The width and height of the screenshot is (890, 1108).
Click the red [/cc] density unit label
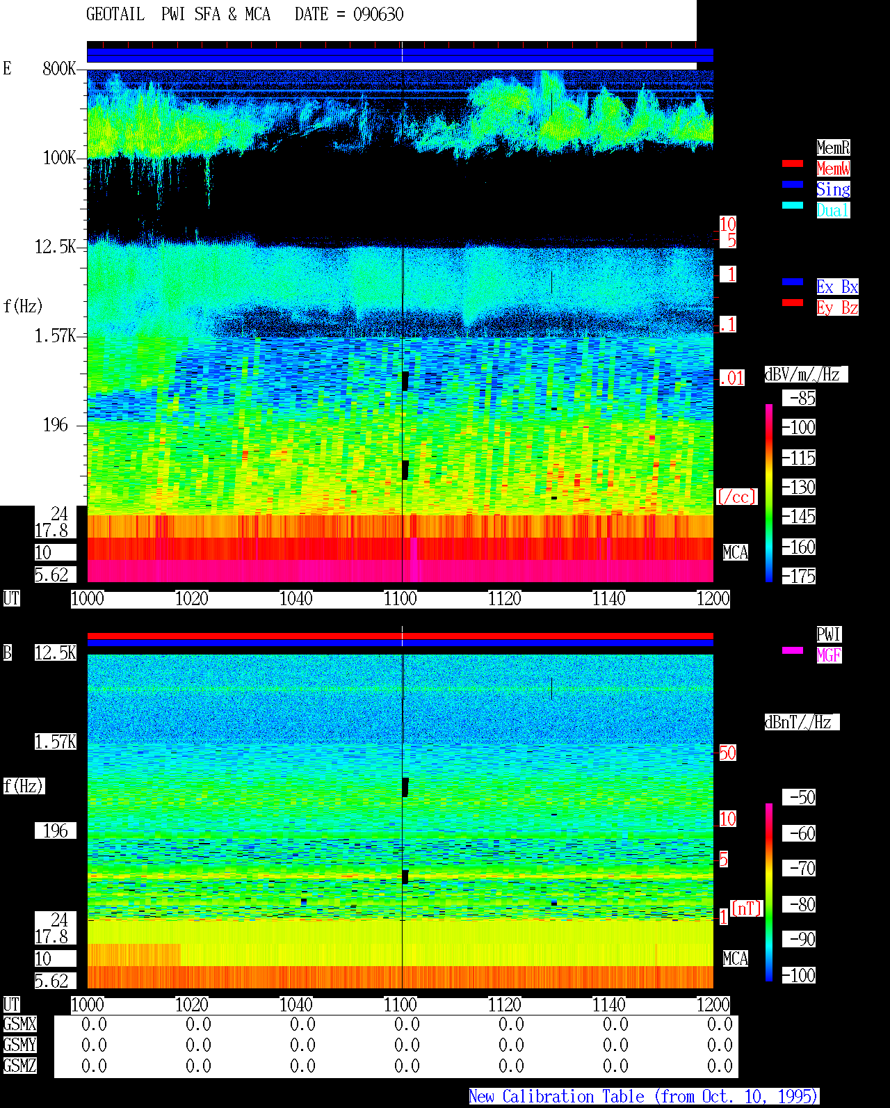click(x=736, y=497)
